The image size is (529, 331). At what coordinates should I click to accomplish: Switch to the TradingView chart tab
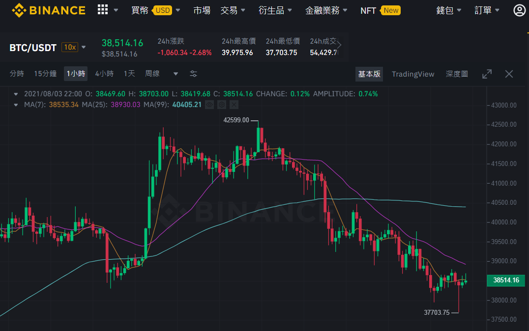(x=413, y=74)
